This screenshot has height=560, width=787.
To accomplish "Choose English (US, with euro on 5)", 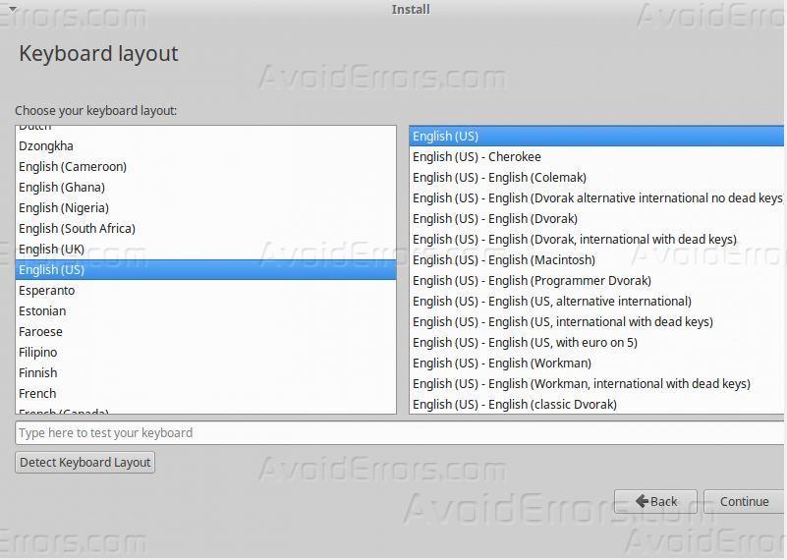I will click(525, 342).
